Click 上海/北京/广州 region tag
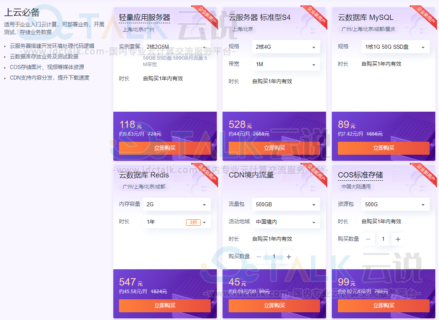Image resolution: width=439 pixels, height=320 pixels. (138, 29)
